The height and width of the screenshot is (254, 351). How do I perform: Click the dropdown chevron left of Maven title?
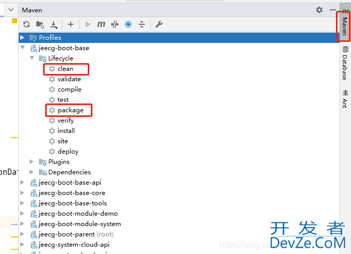(11, 10)
